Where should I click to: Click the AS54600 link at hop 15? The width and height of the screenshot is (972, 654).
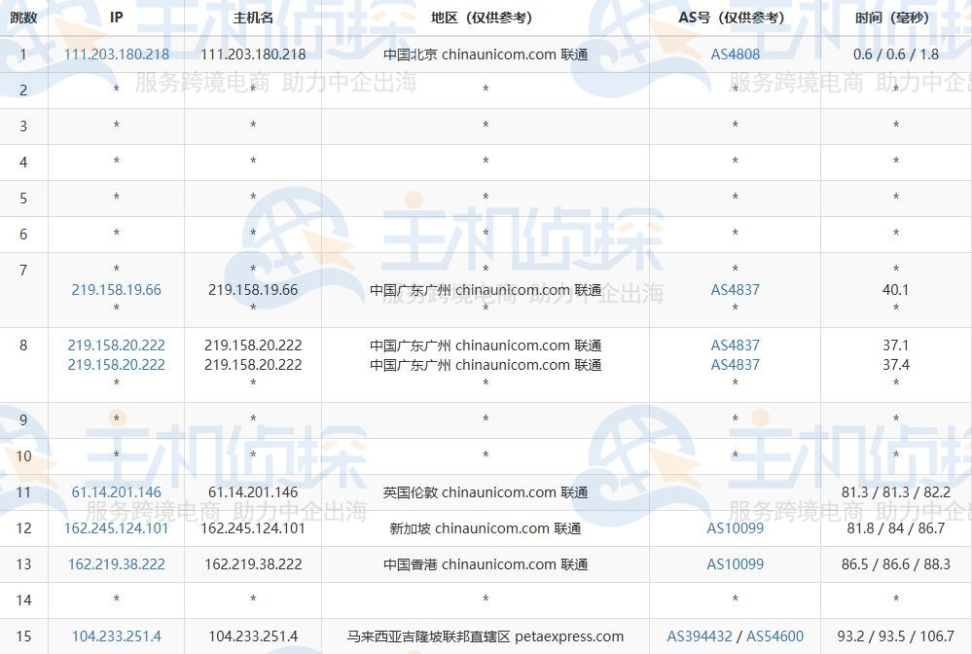(774, 636)
